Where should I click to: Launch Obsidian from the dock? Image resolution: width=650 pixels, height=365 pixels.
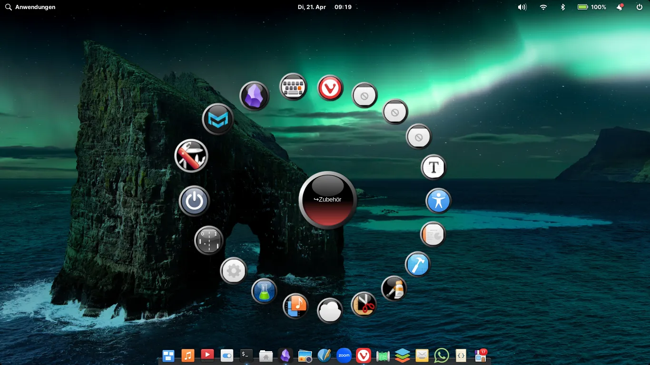pyautogui.click(x=285, y=355)
